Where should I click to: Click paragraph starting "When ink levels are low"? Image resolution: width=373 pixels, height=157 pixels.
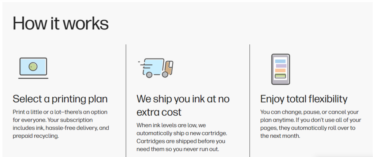click(x=182, y=137)
